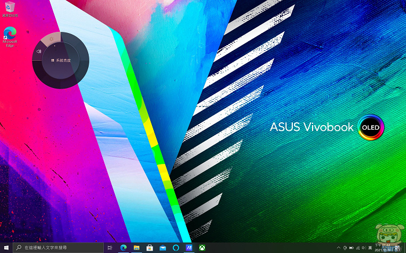Viewport: 406px width, 253px height.
Task: Open the MyASUS app from the taskbar
Action: (x=189, y=248)
